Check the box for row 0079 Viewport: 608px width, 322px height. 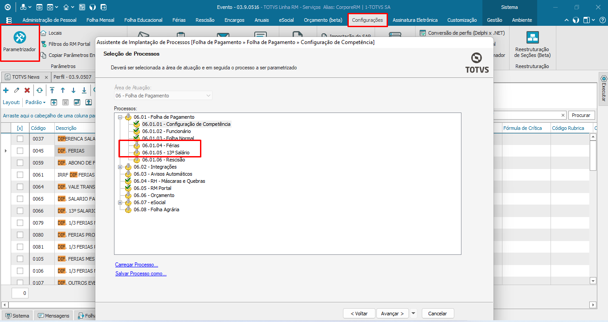click(x=20, y=223)
